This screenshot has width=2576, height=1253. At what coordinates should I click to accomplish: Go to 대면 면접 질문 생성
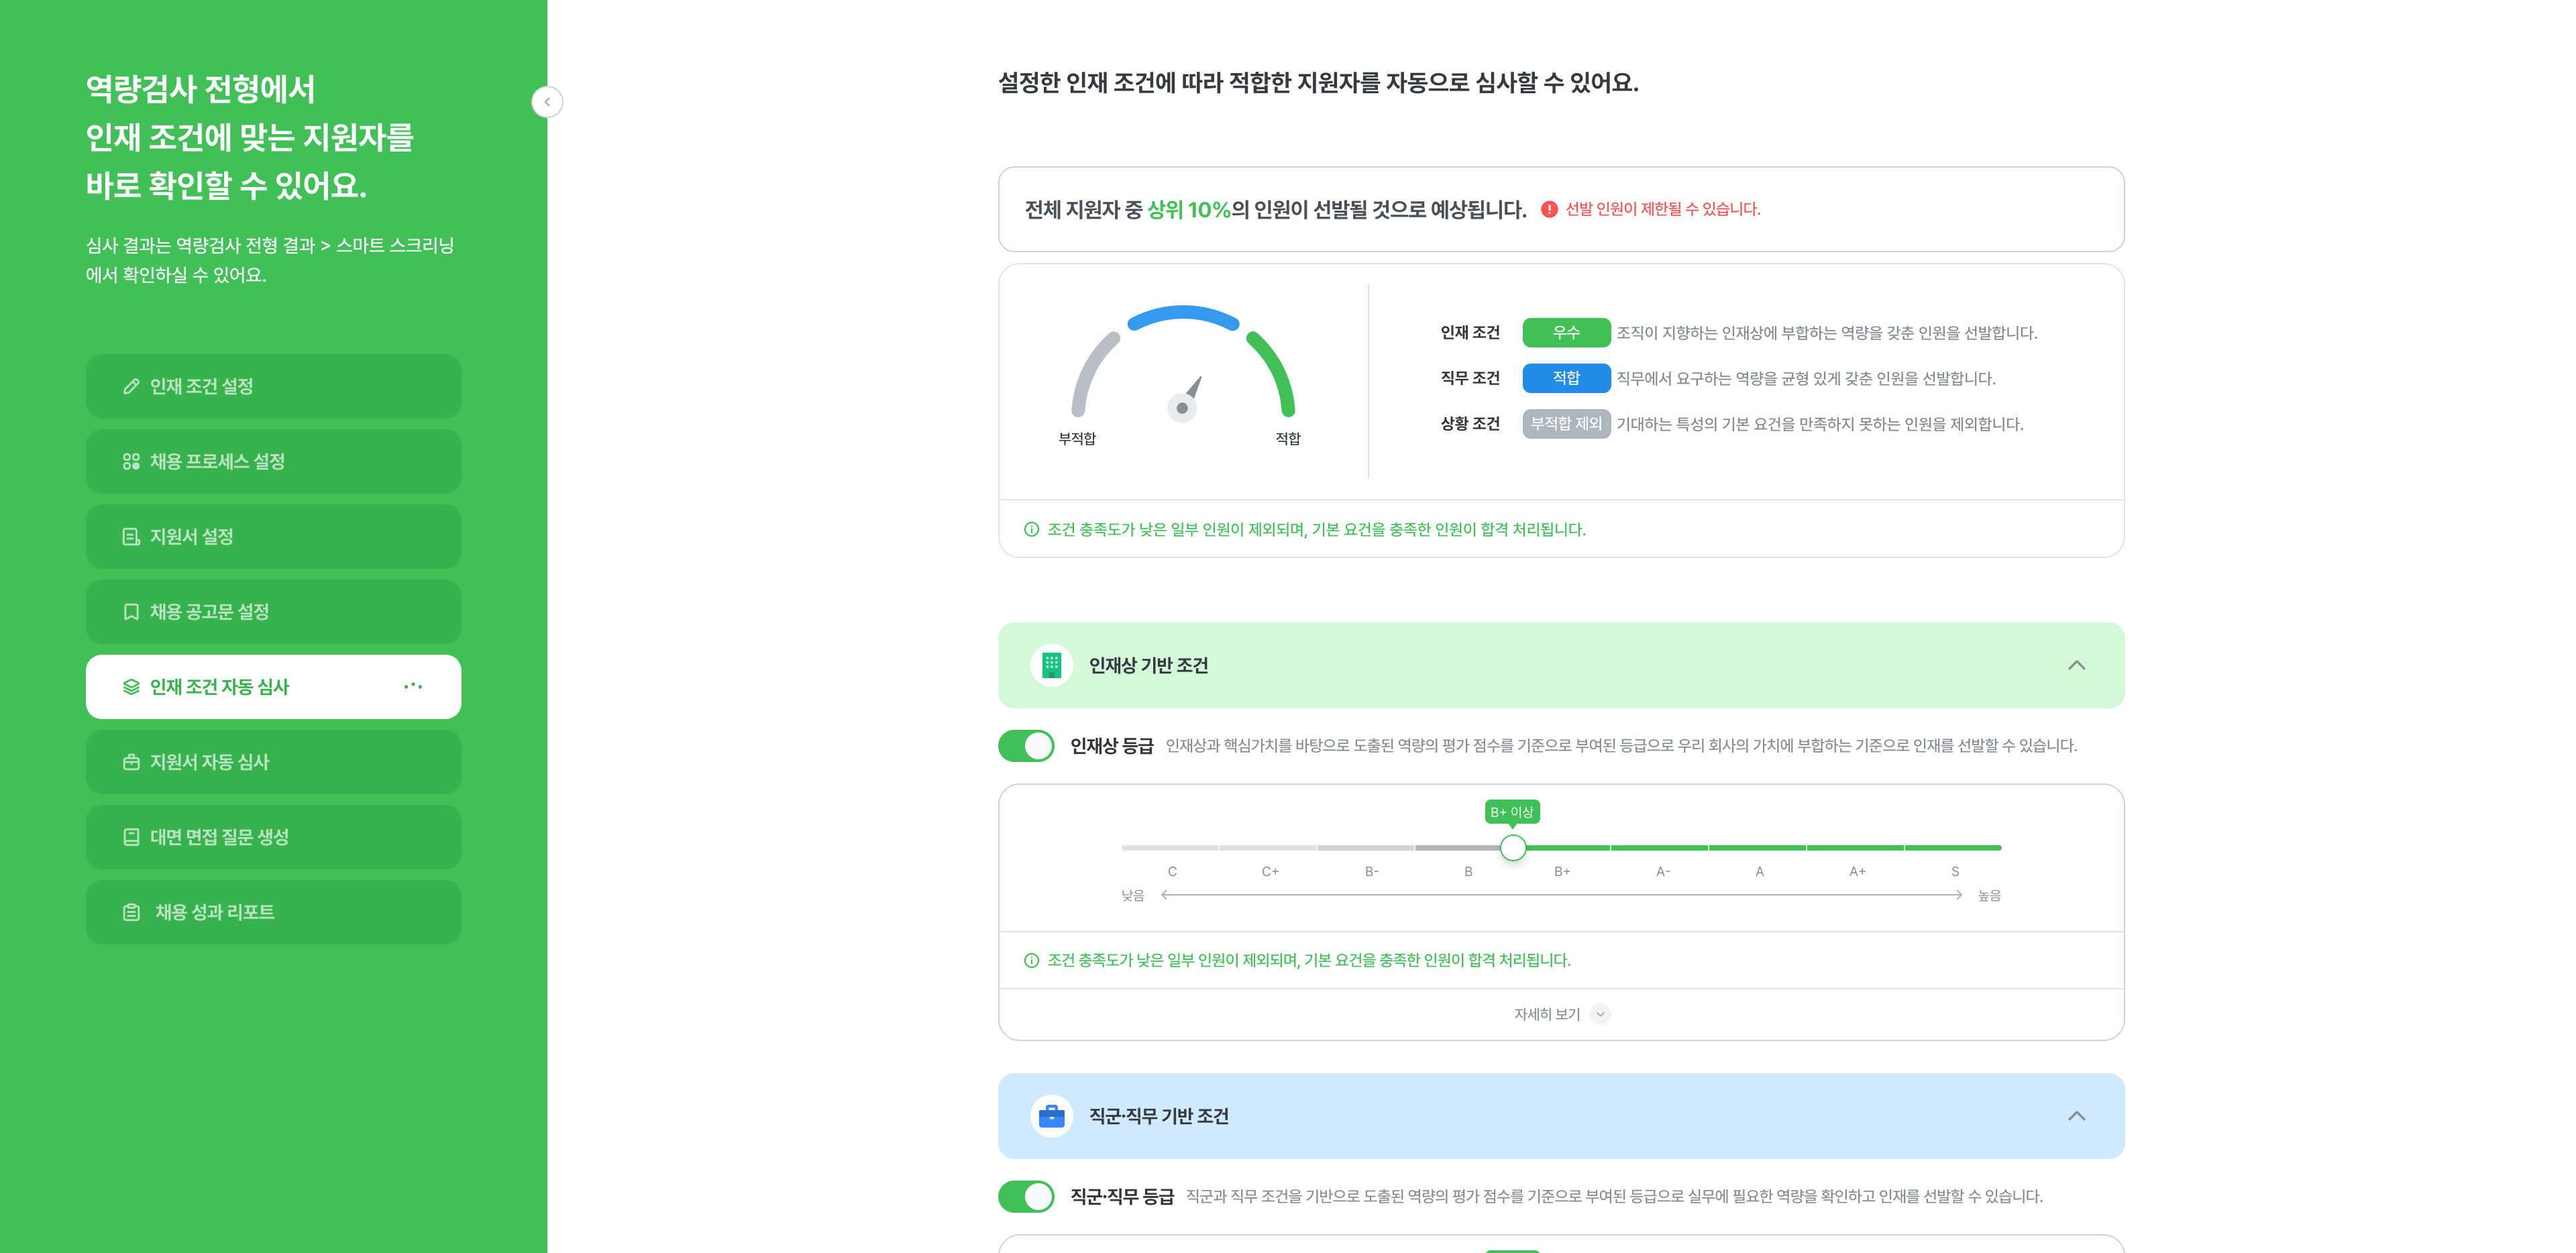(273, 837)
